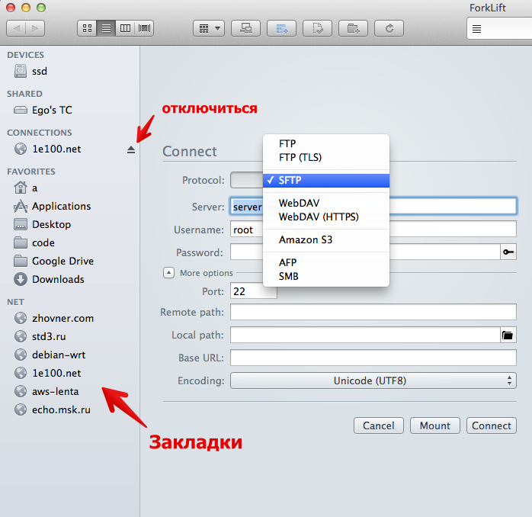Eject the 1e100.net connection
The height and width of the screenshot is (517, 532).
[x=131, y=149]
